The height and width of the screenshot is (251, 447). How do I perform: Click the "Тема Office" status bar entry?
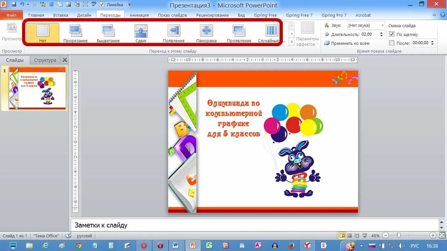point(46,236)
